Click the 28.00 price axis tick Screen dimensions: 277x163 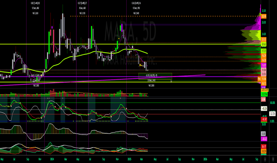pyautogui.click(x=264, y=23)
